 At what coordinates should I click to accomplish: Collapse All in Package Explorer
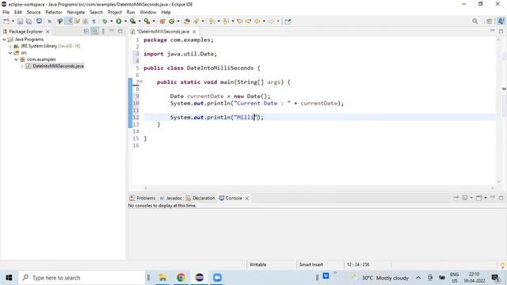coord(86,32)
